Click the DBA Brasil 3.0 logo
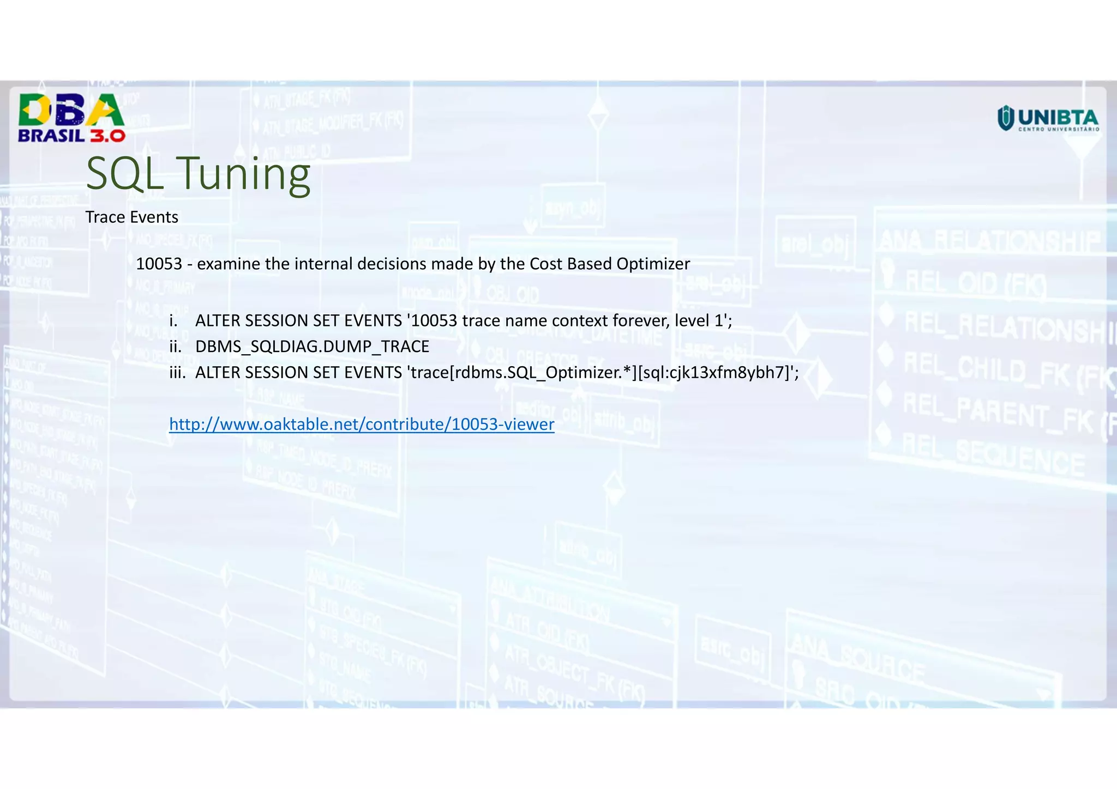The height and width of the screenshot is (789, 1117). (x=72, y=118)
